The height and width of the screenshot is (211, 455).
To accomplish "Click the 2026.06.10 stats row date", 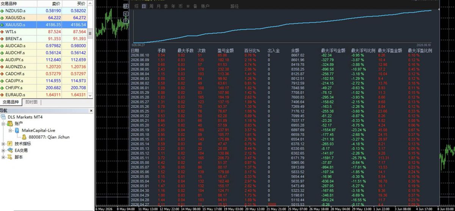I will coord(140,55).
